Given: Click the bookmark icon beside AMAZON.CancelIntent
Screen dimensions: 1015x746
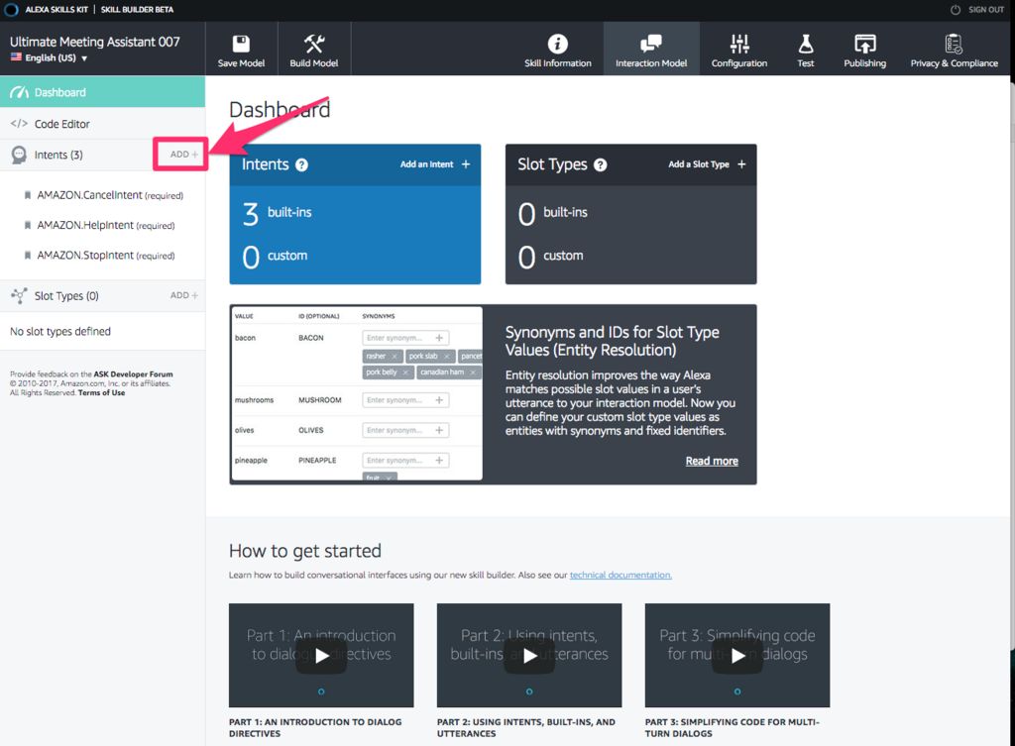Looking at the screenshot, I should point(27,195).
